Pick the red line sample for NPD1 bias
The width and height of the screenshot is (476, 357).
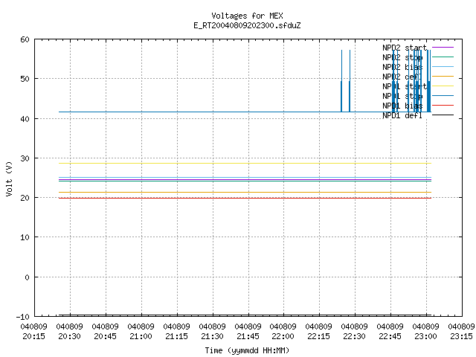pyautogui.click(x=443, y=106)
